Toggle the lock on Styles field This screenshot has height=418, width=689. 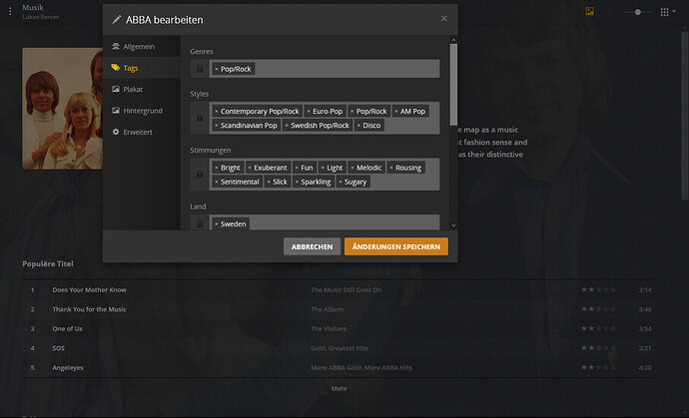point(200,118)
